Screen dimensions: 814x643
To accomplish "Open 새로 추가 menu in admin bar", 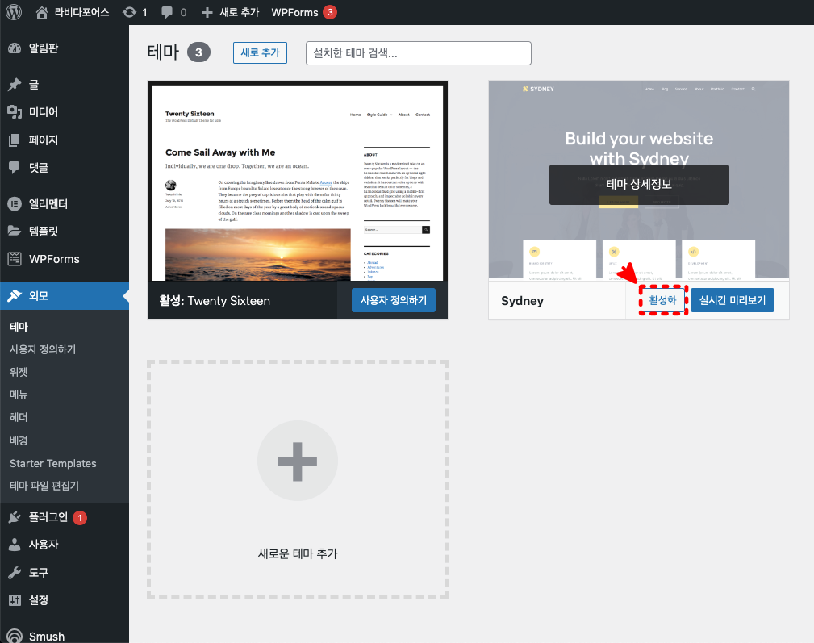I will [240, 12].
